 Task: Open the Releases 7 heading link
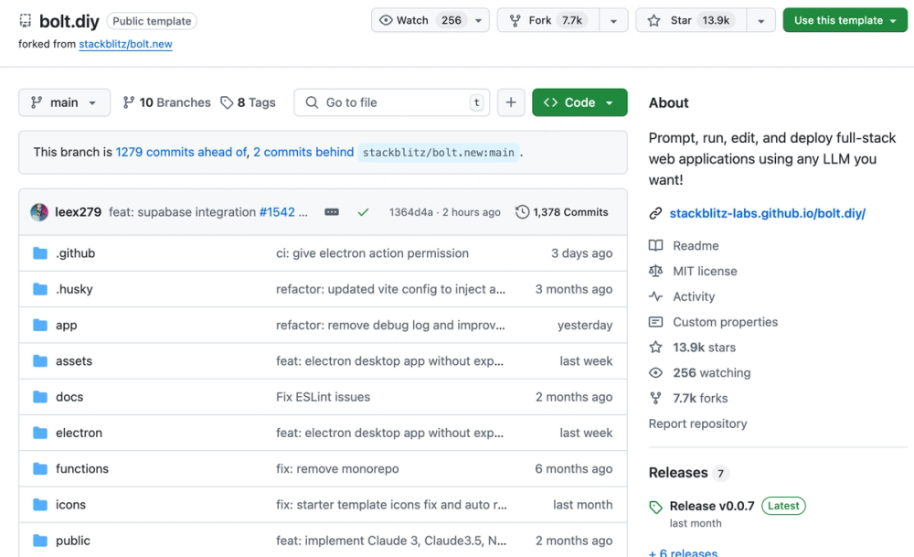[x=688, y=473]
